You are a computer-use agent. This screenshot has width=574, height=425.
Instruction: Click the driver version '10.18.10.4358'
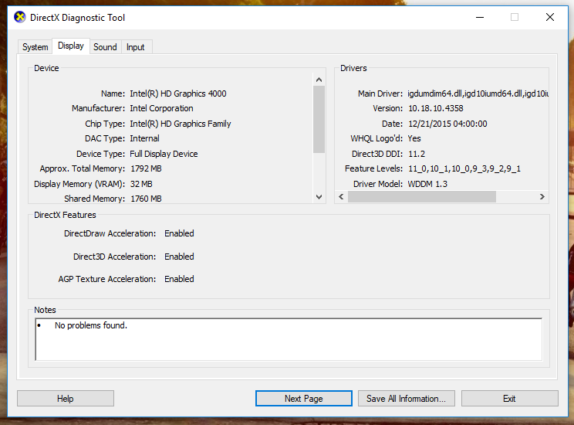point(436,108)
